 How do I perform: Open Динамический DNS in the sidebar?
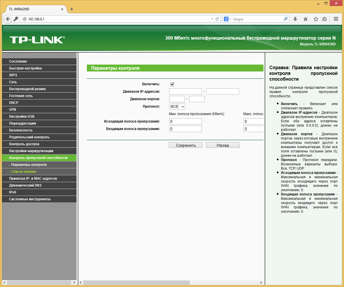[39, 185]
